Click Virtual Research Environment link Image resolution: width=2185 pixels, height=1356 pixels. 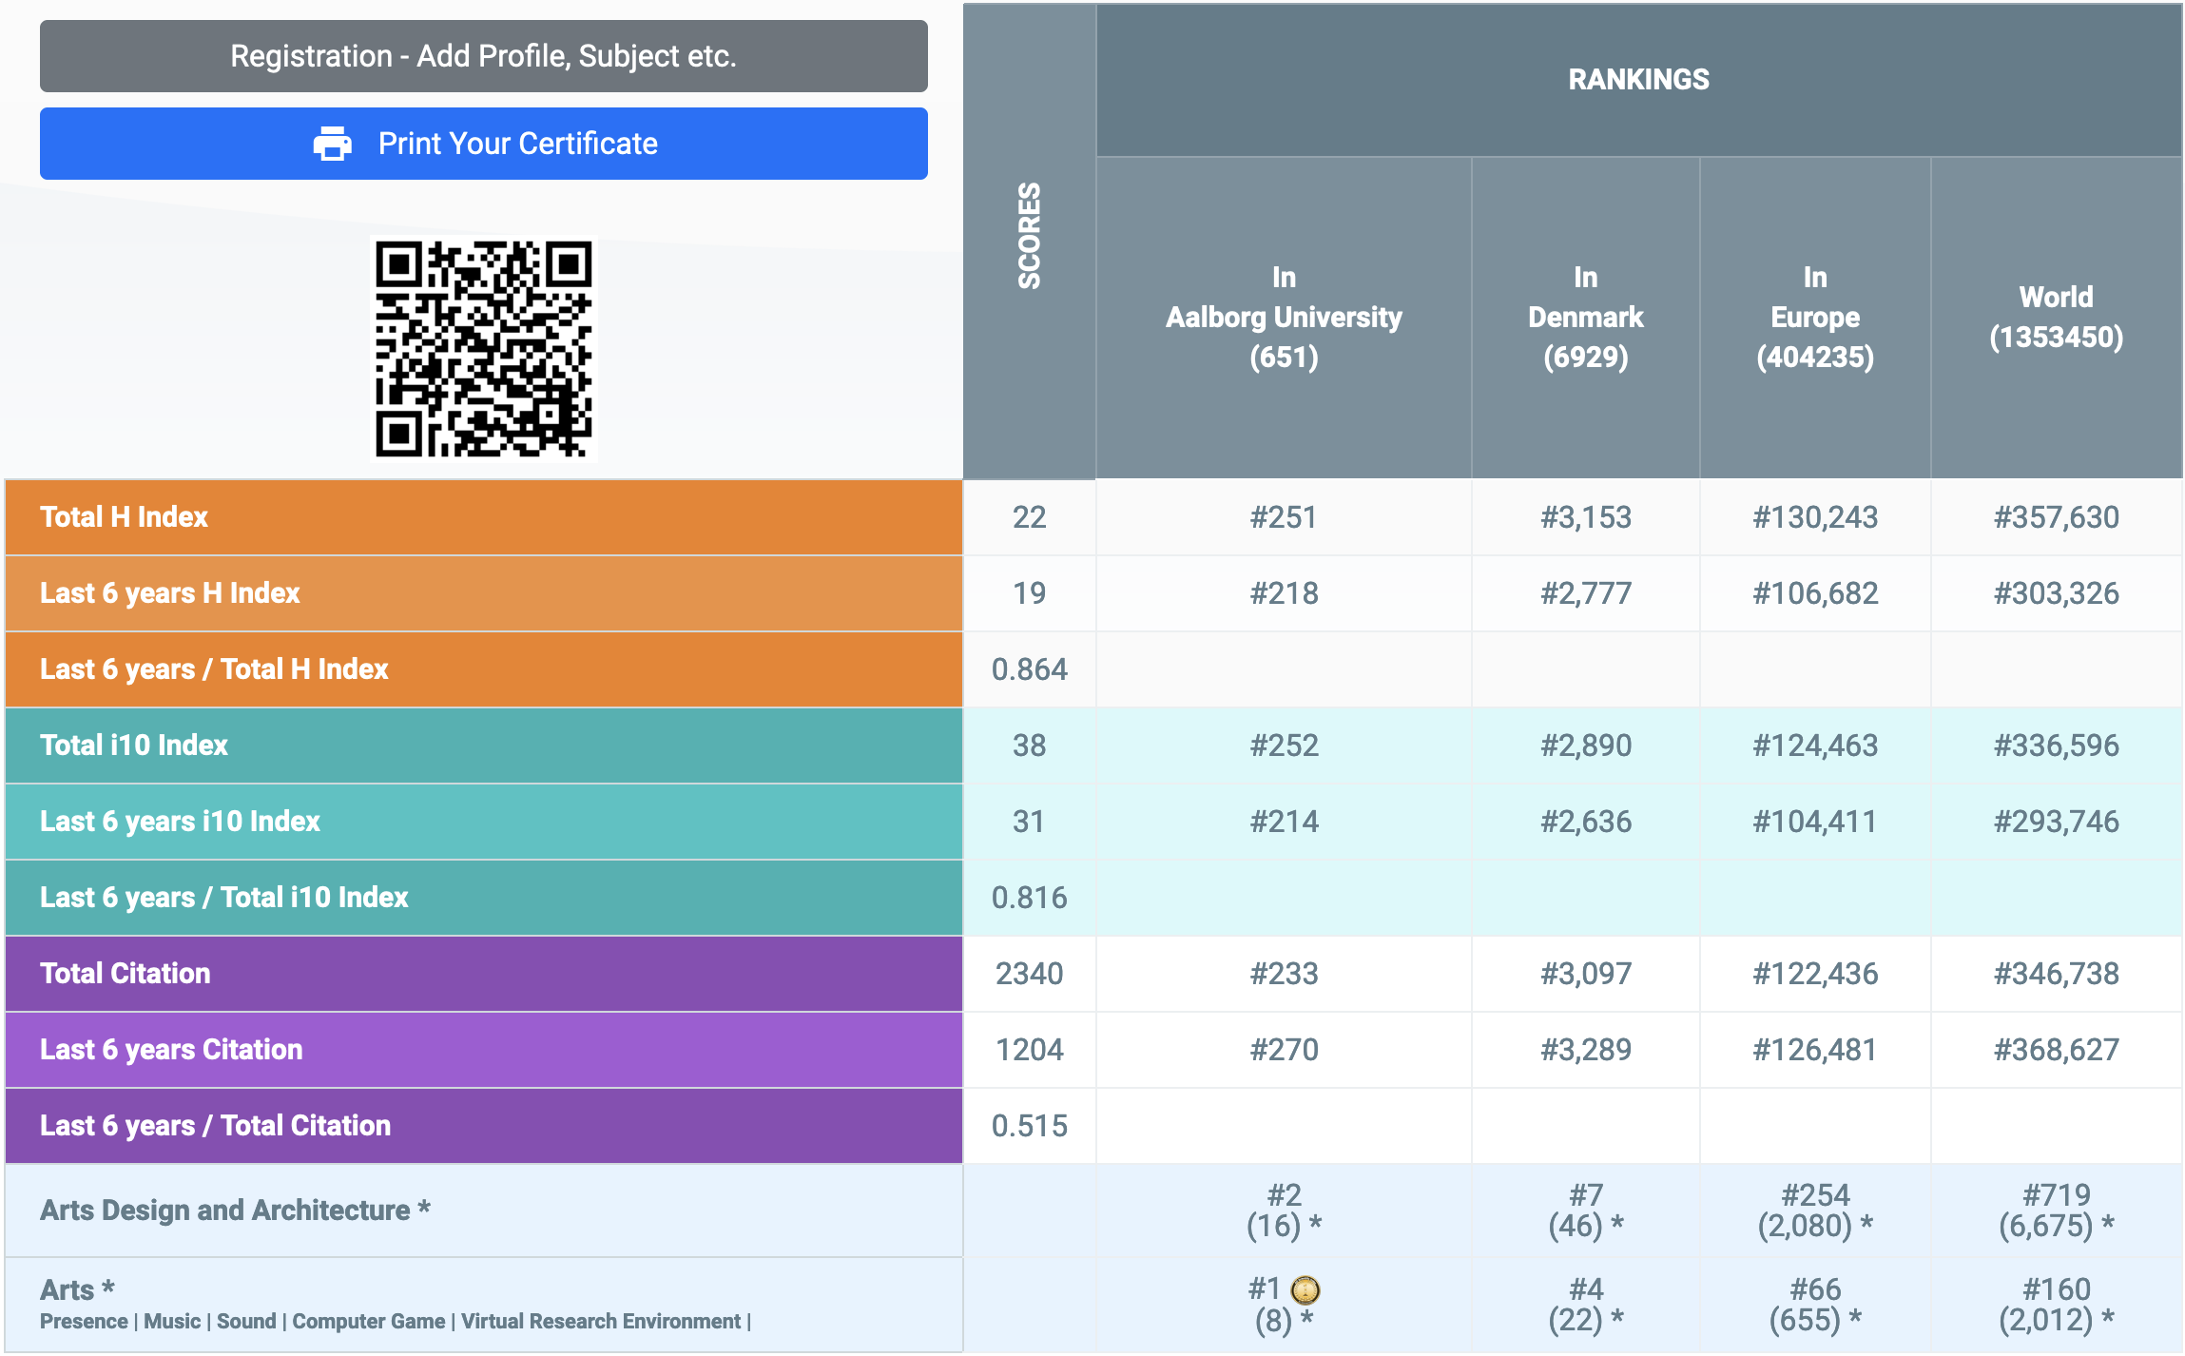[601, 1321]
